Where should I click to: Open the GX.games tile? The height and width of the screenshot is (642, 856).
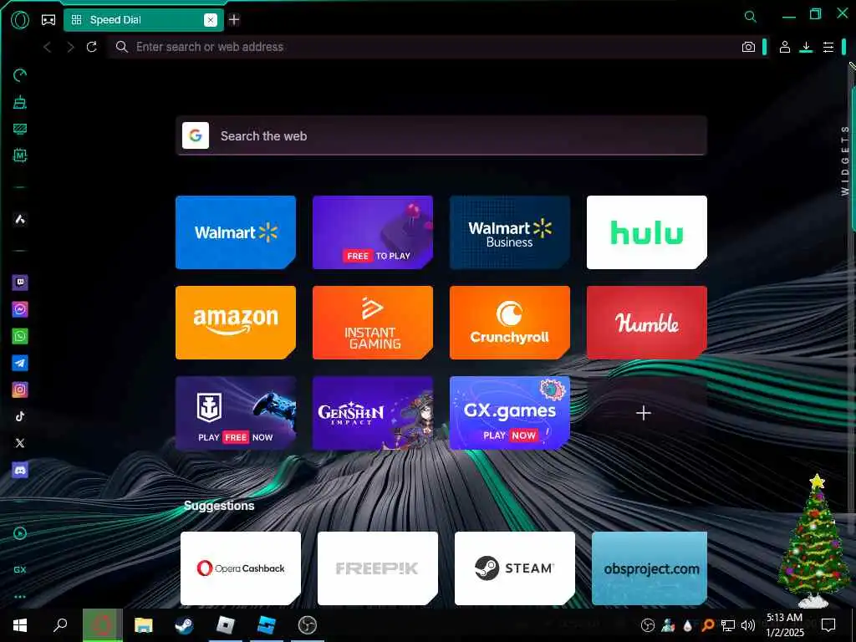[509, 413]
